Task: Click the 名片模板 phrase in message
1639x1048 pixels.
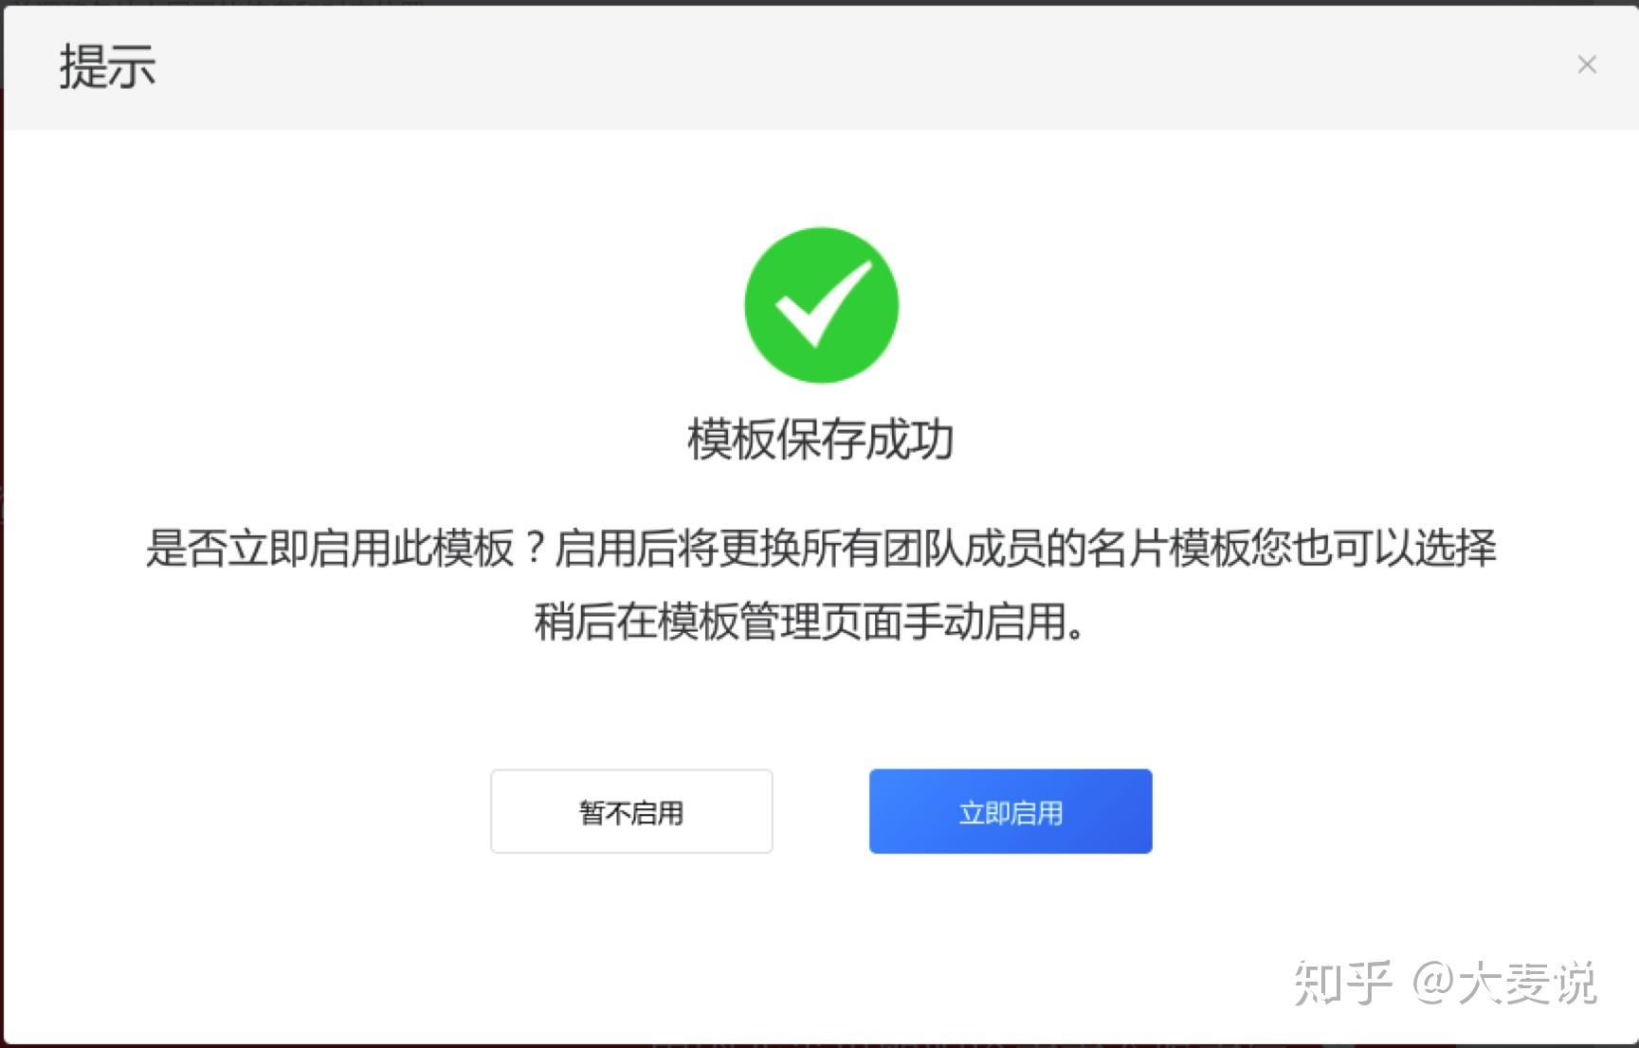Action: [x=1168, y=548]
